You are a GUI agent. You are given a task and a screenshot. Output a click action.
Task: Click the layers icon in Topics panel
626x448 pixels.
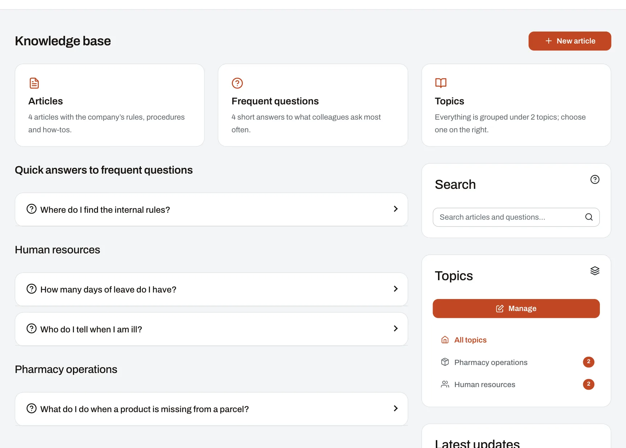tap(595, 271)
